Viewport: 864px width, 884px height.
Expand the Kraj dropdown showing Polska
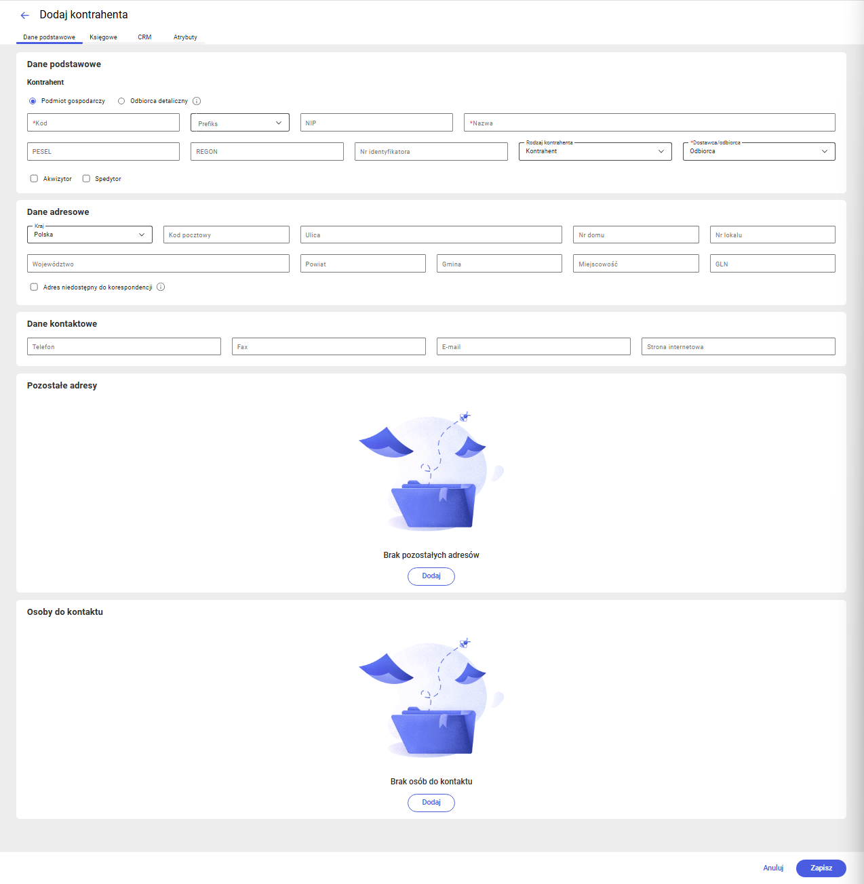90,235
